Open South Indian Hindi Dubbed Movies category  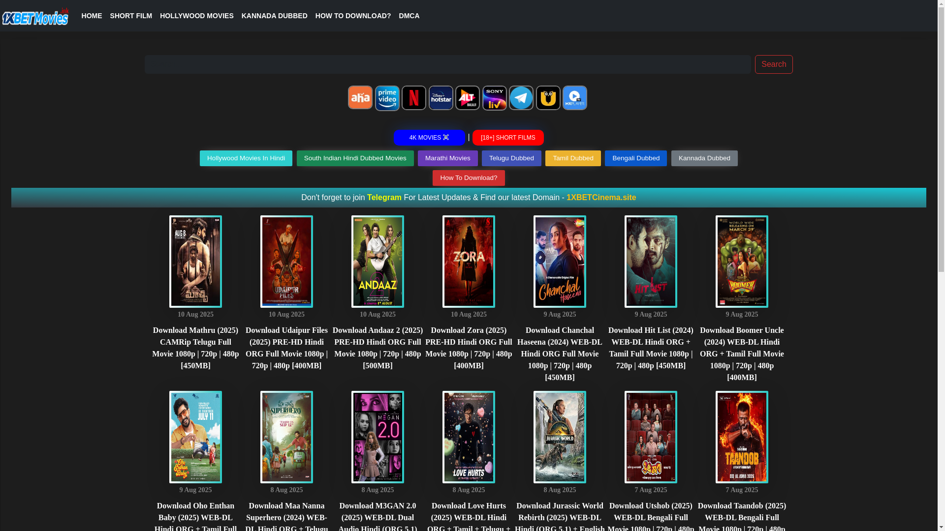[x=355, y=158]
